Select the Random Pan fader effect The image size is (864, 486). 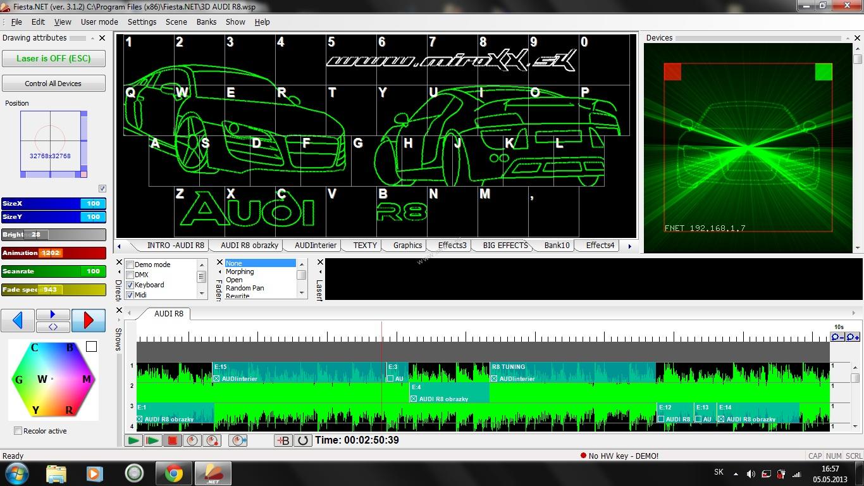coord(245,288)
